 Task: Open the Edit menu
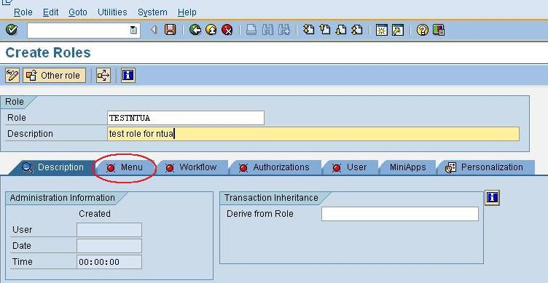coord(51,12)
